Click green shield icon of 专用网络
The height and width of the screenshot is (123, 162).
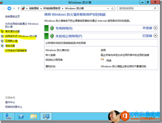click(52, 28)
